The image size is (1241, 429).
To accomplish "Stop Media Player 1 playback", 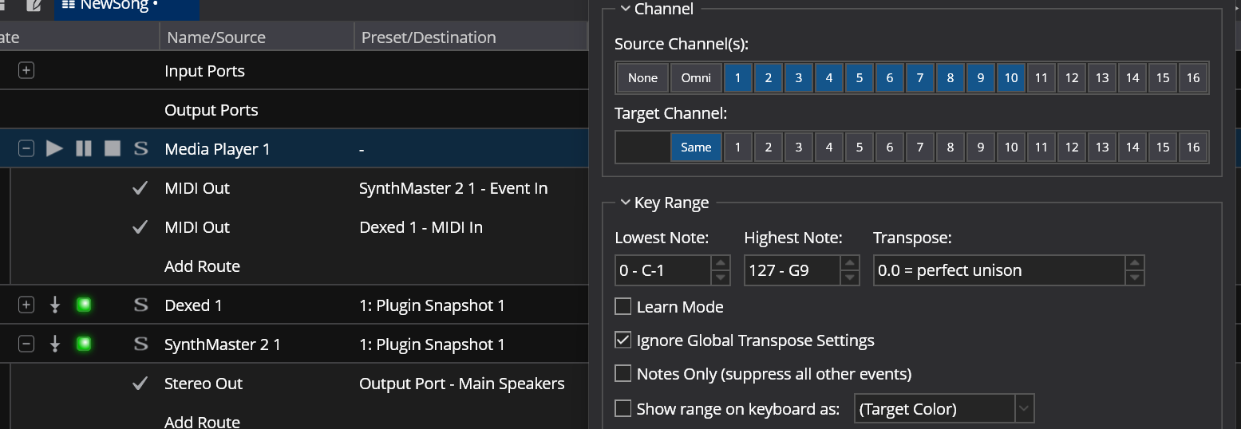I will coord(113,149).
